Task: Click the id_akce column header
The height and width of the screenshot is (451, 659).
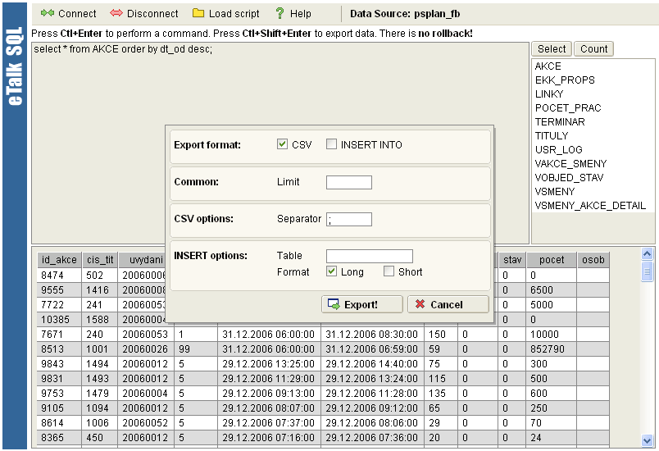Action: (59, 260)
